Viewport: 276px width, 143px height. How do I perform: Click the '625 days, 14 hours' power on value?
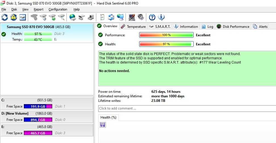(166, 92)
